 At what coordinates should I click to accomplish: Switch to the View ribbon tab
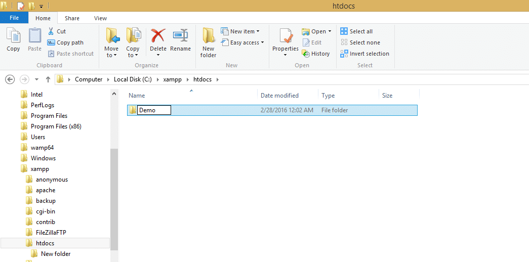click(101, 18)
